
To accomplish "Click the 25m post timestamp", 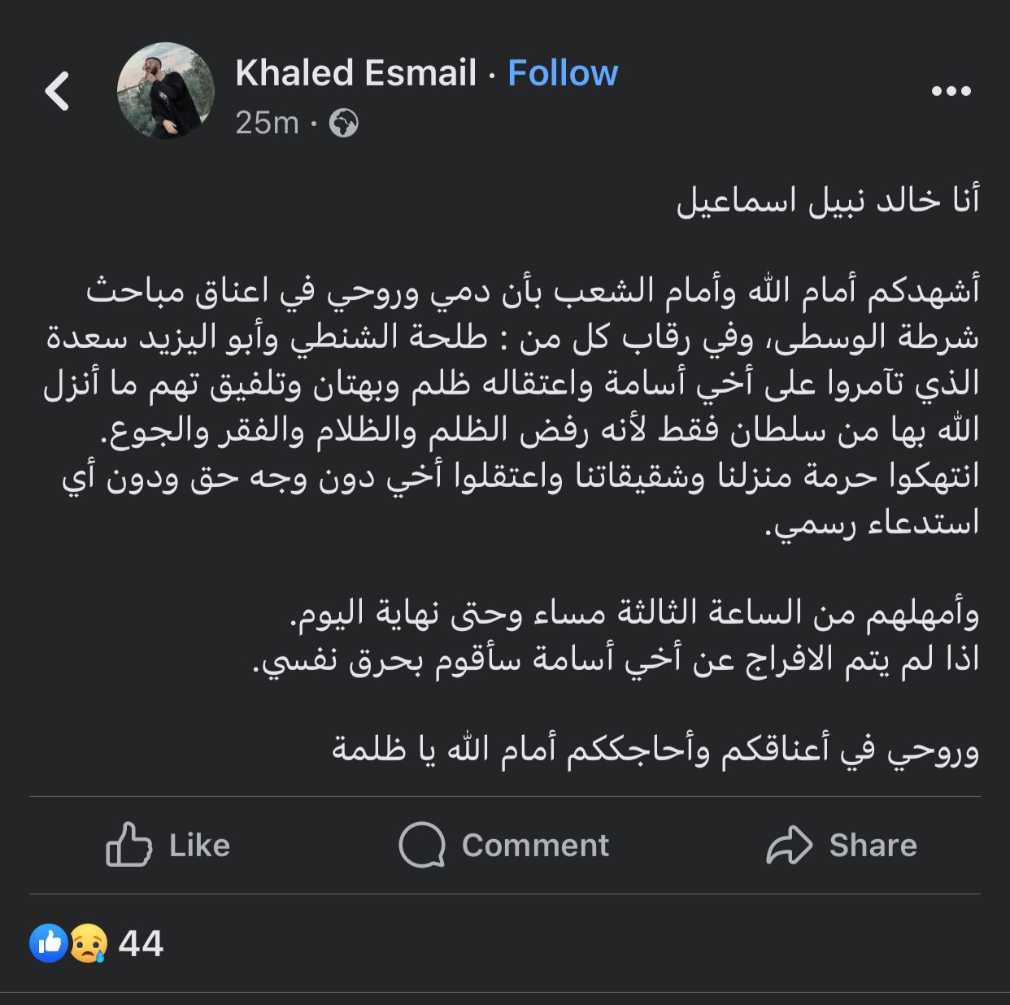I will tap(267, 123).
